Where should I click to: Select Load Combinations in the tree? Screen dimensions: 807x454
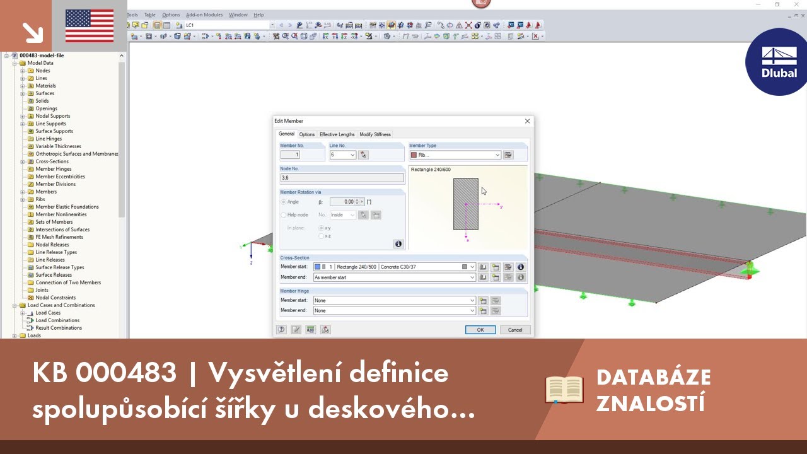point(57,320)
